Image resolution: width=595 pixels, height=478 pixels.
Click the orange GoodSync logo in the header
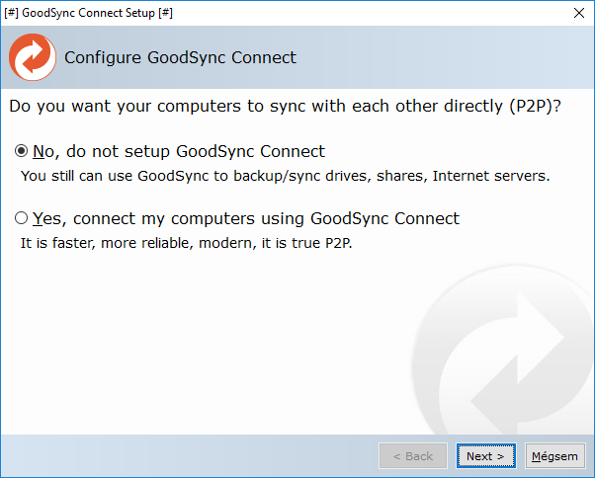tap(32, 57)
